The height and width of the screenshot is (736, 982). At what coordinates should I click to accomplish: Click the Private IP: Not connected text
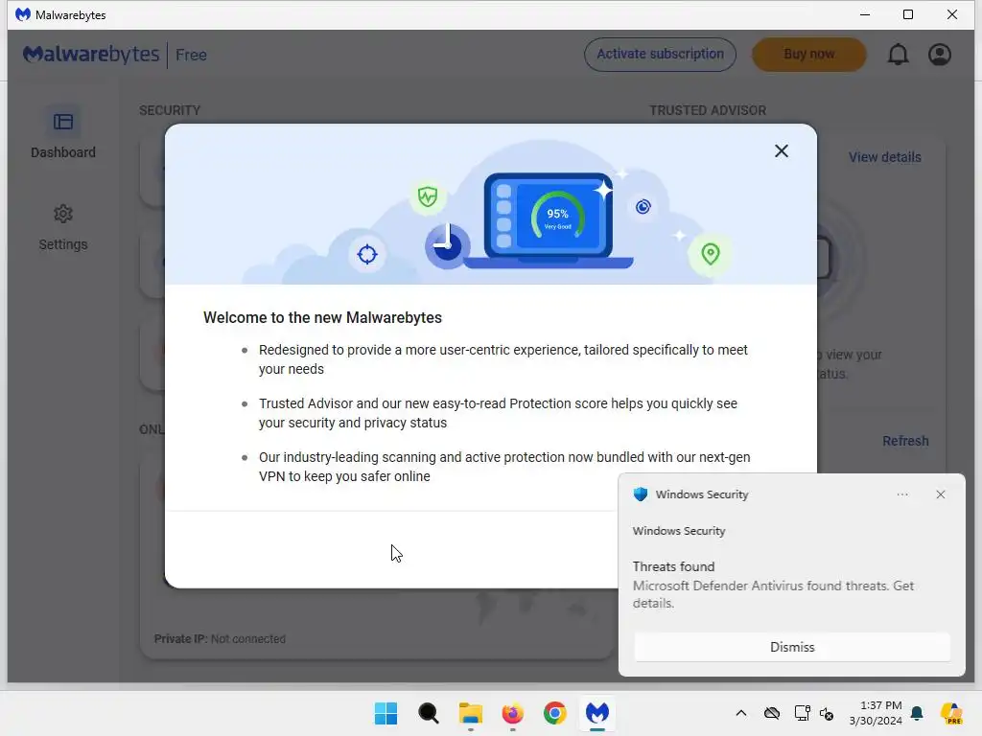pos(220,639)
